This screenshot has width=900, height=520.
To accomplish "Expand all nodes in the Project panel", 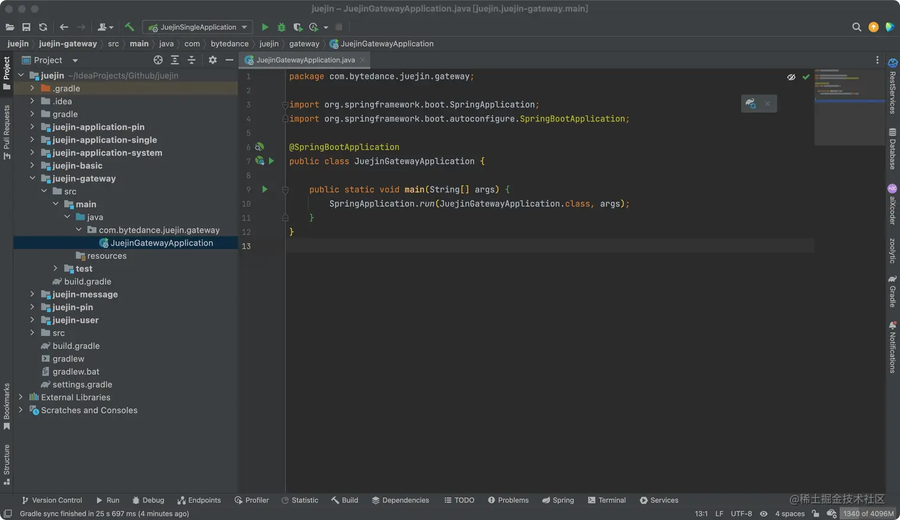I will click(174, 60).
